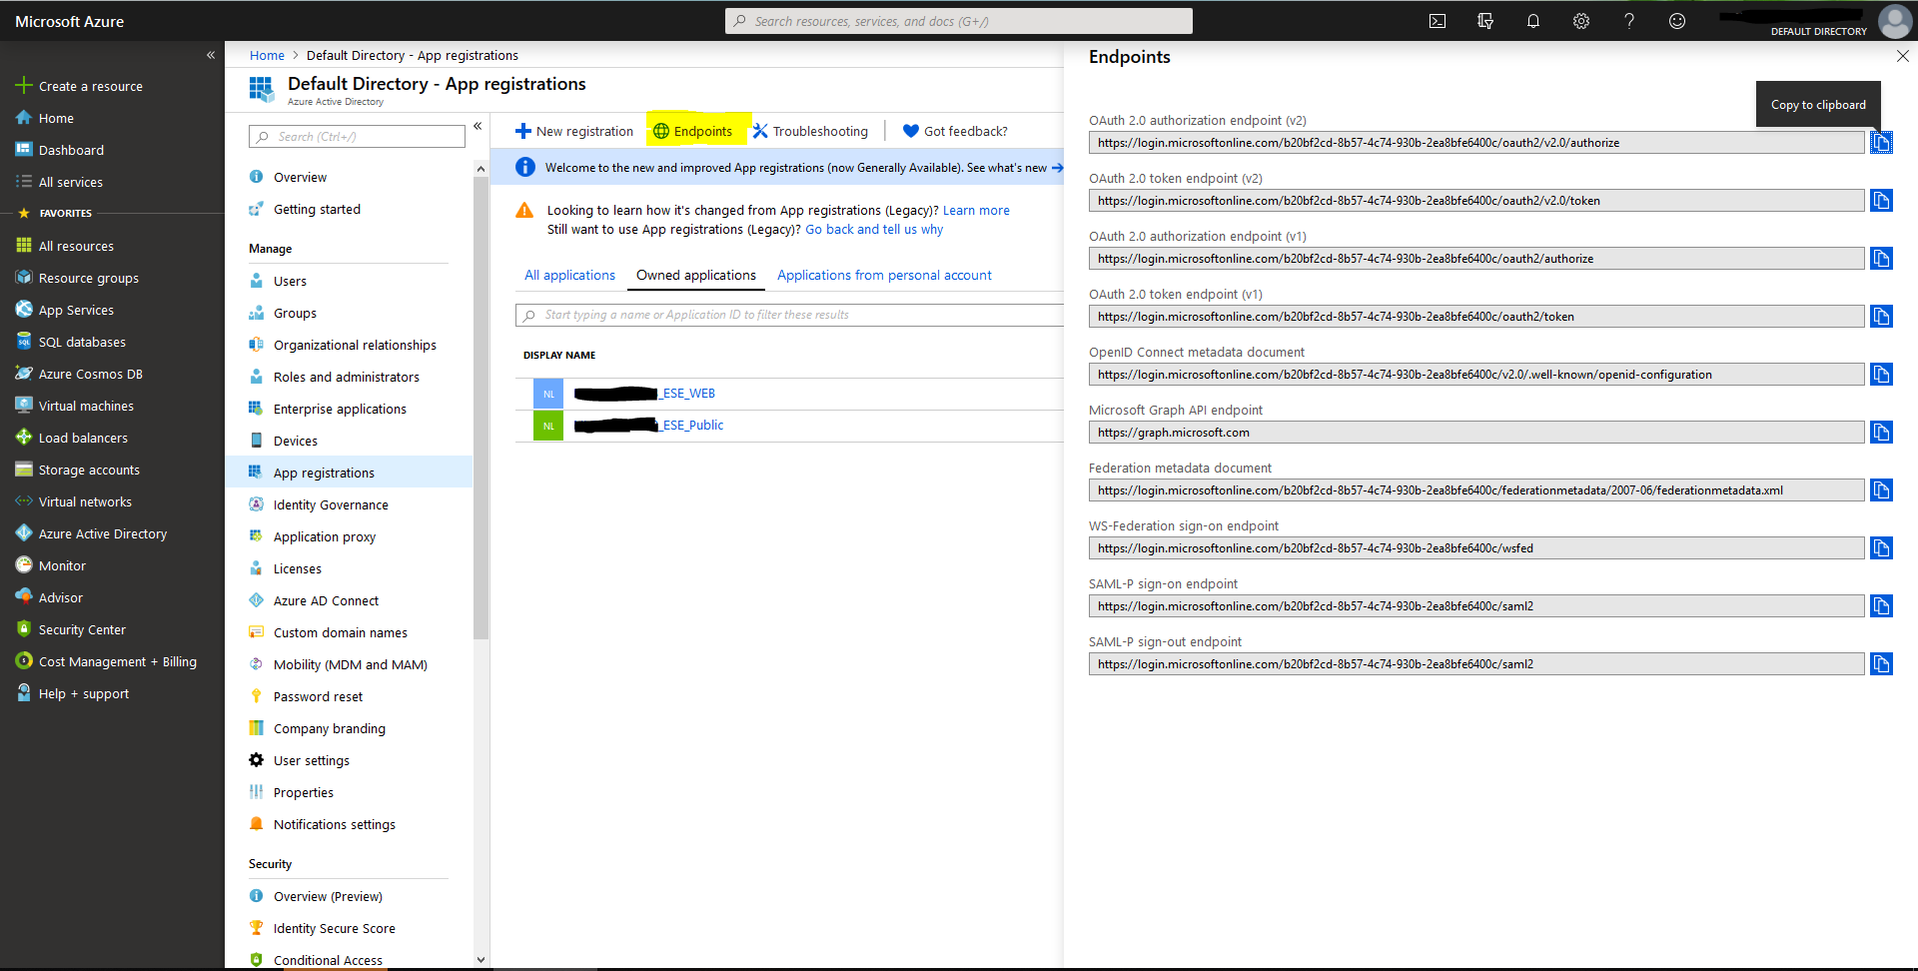This screenshot has width=1918, height=971.
Task: Click the New registration button
Action: [x=574, y=131]
